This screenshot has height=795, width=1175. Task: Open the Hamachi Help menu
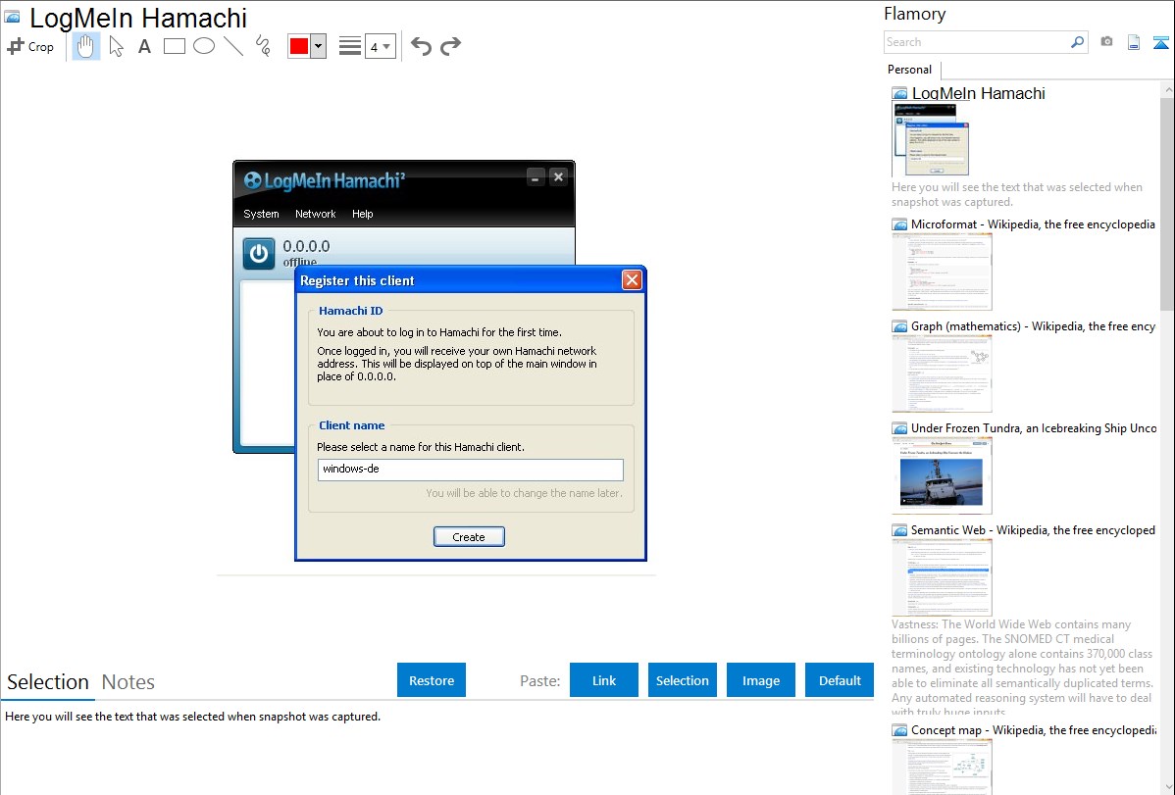[x=363, y=214]
